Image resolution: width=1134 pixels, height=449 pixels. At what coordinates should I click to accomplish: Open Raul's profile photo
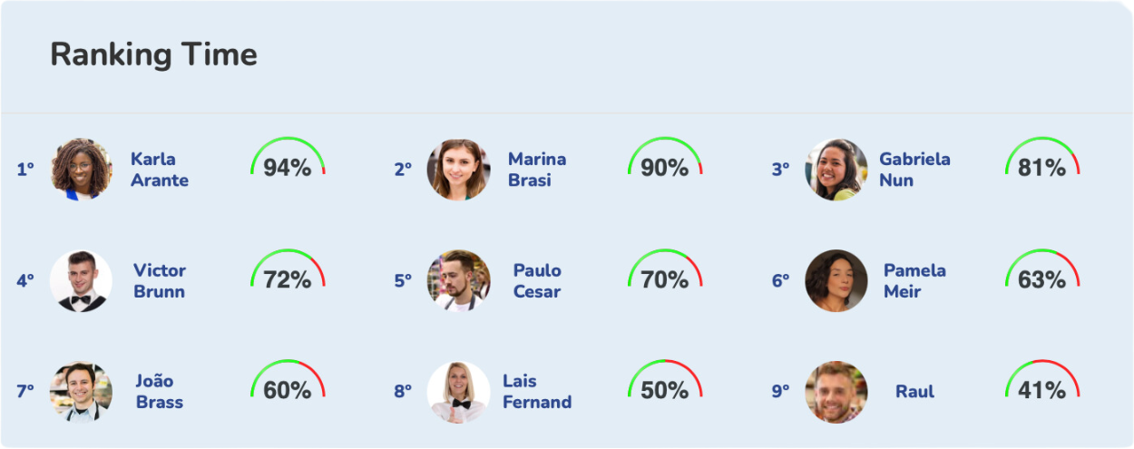[x=836, y=392]
